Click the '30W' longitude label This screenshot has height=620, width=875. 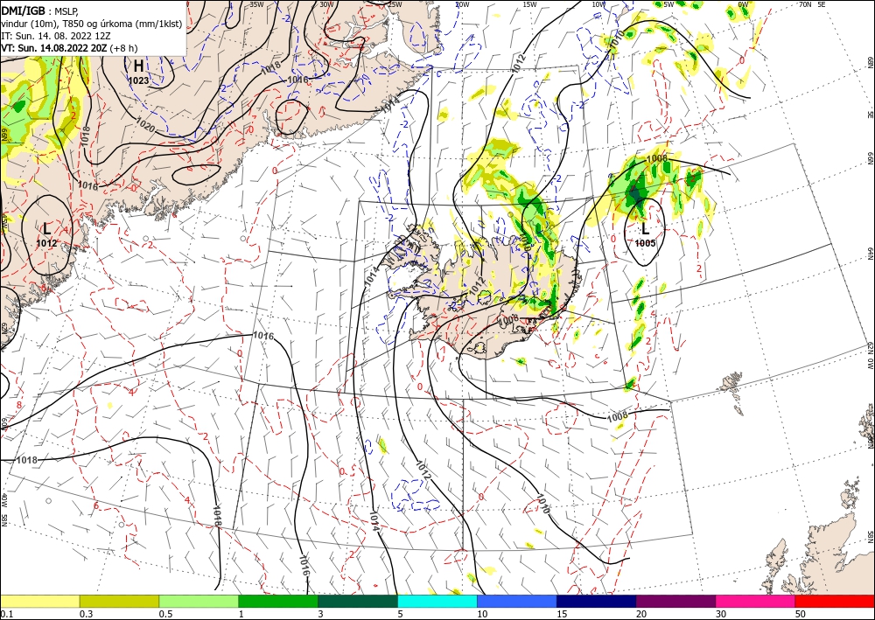coord(326,3)
